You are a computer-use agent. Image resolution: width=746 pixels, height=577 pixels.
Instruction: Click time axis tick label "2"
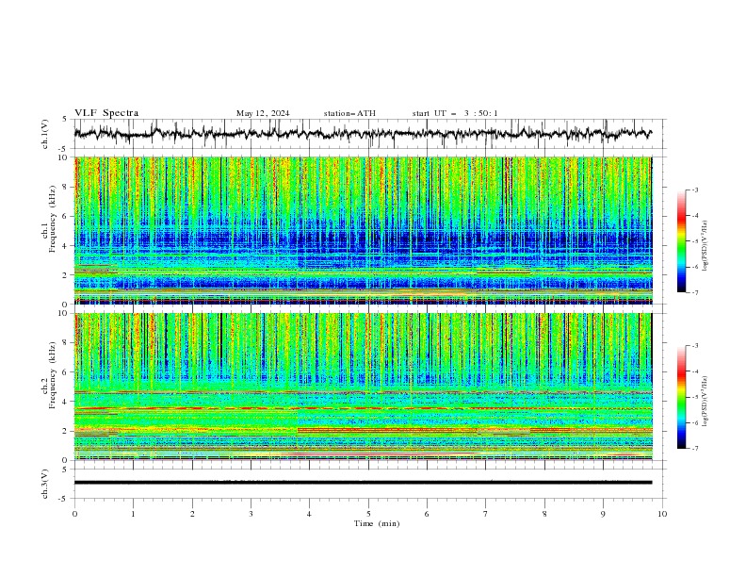[192, 514]
